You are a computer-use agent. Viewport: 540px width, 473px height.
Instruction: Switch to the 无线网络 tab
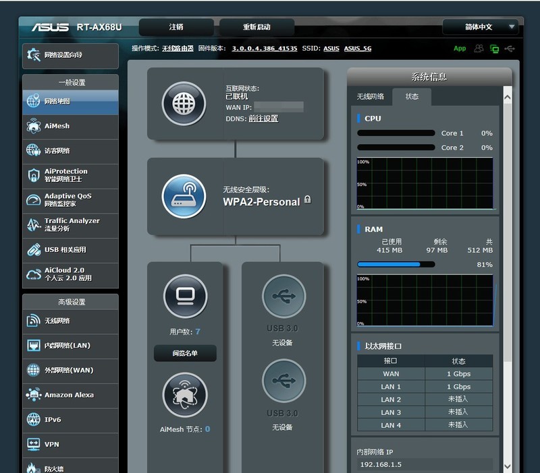pos(370,96)
